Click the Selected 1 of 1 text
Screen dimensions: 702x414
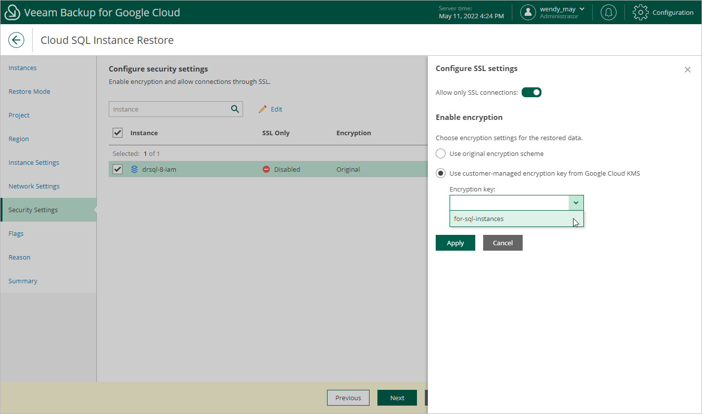(x=136, y=153)
